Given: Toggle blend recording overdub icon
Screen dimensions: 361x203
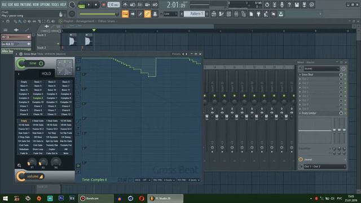Looking at the screenshot, I should 148,5.
